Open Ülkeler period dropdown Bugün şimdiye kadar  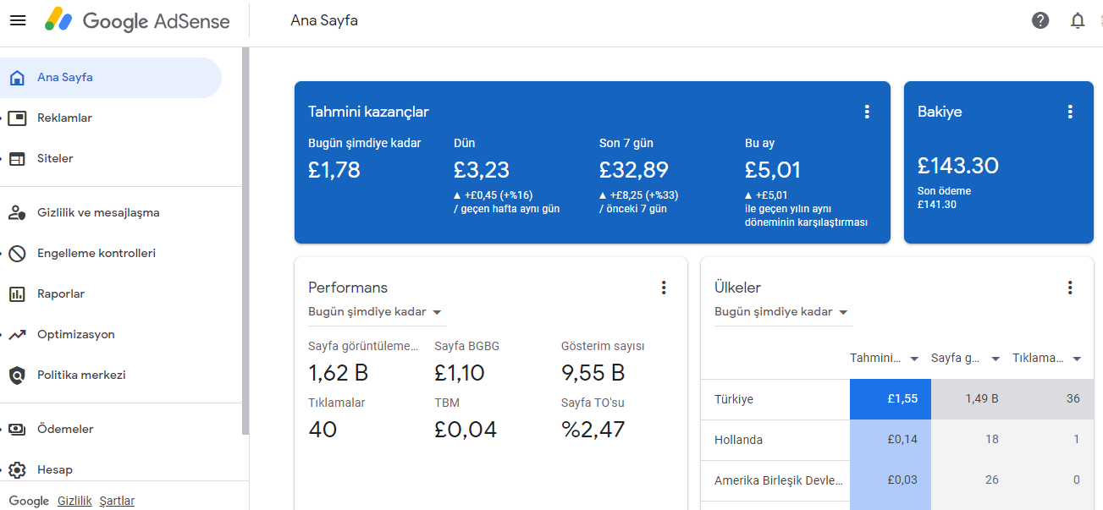(x=783, y=312)
